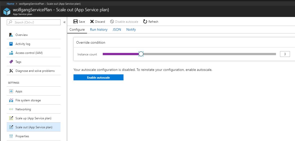Viewport: 295px width, 141px height.
Task: Open Activity log menu item
Action: click(x=33, y=44)
